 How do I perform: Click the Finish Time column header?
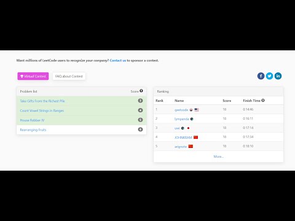(251, 101)
